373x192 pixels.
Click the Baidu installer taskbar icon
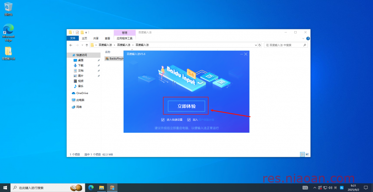point(112,188)
